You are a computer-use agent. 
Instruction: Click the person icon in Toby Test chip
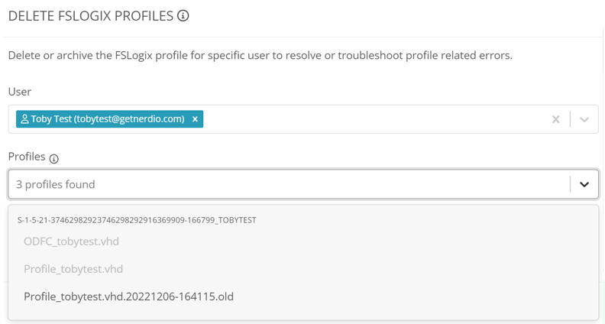click(x=24, y=119)
